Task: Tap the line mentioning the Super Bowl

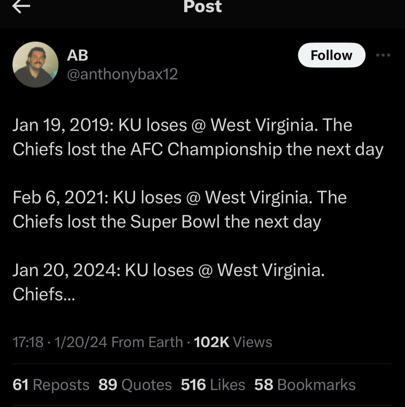Action: 166,222
